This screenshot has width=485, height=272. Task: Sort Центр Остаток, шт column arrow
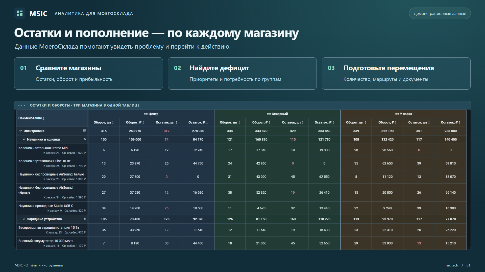pos(177,123)
